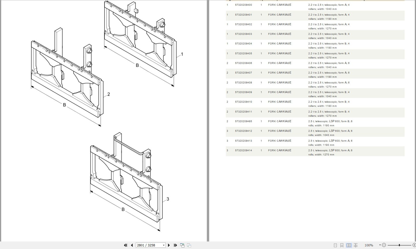
Task: Select part number 57320208410
Action: click(243, 102)
